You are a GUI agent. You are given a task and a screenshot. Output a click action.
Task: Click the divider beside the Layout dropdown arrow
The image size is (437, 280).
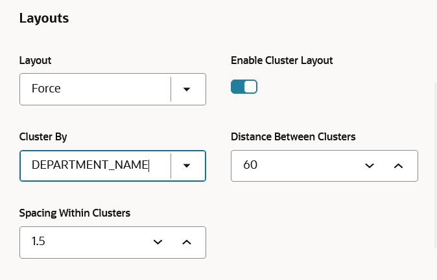[171, 89]
